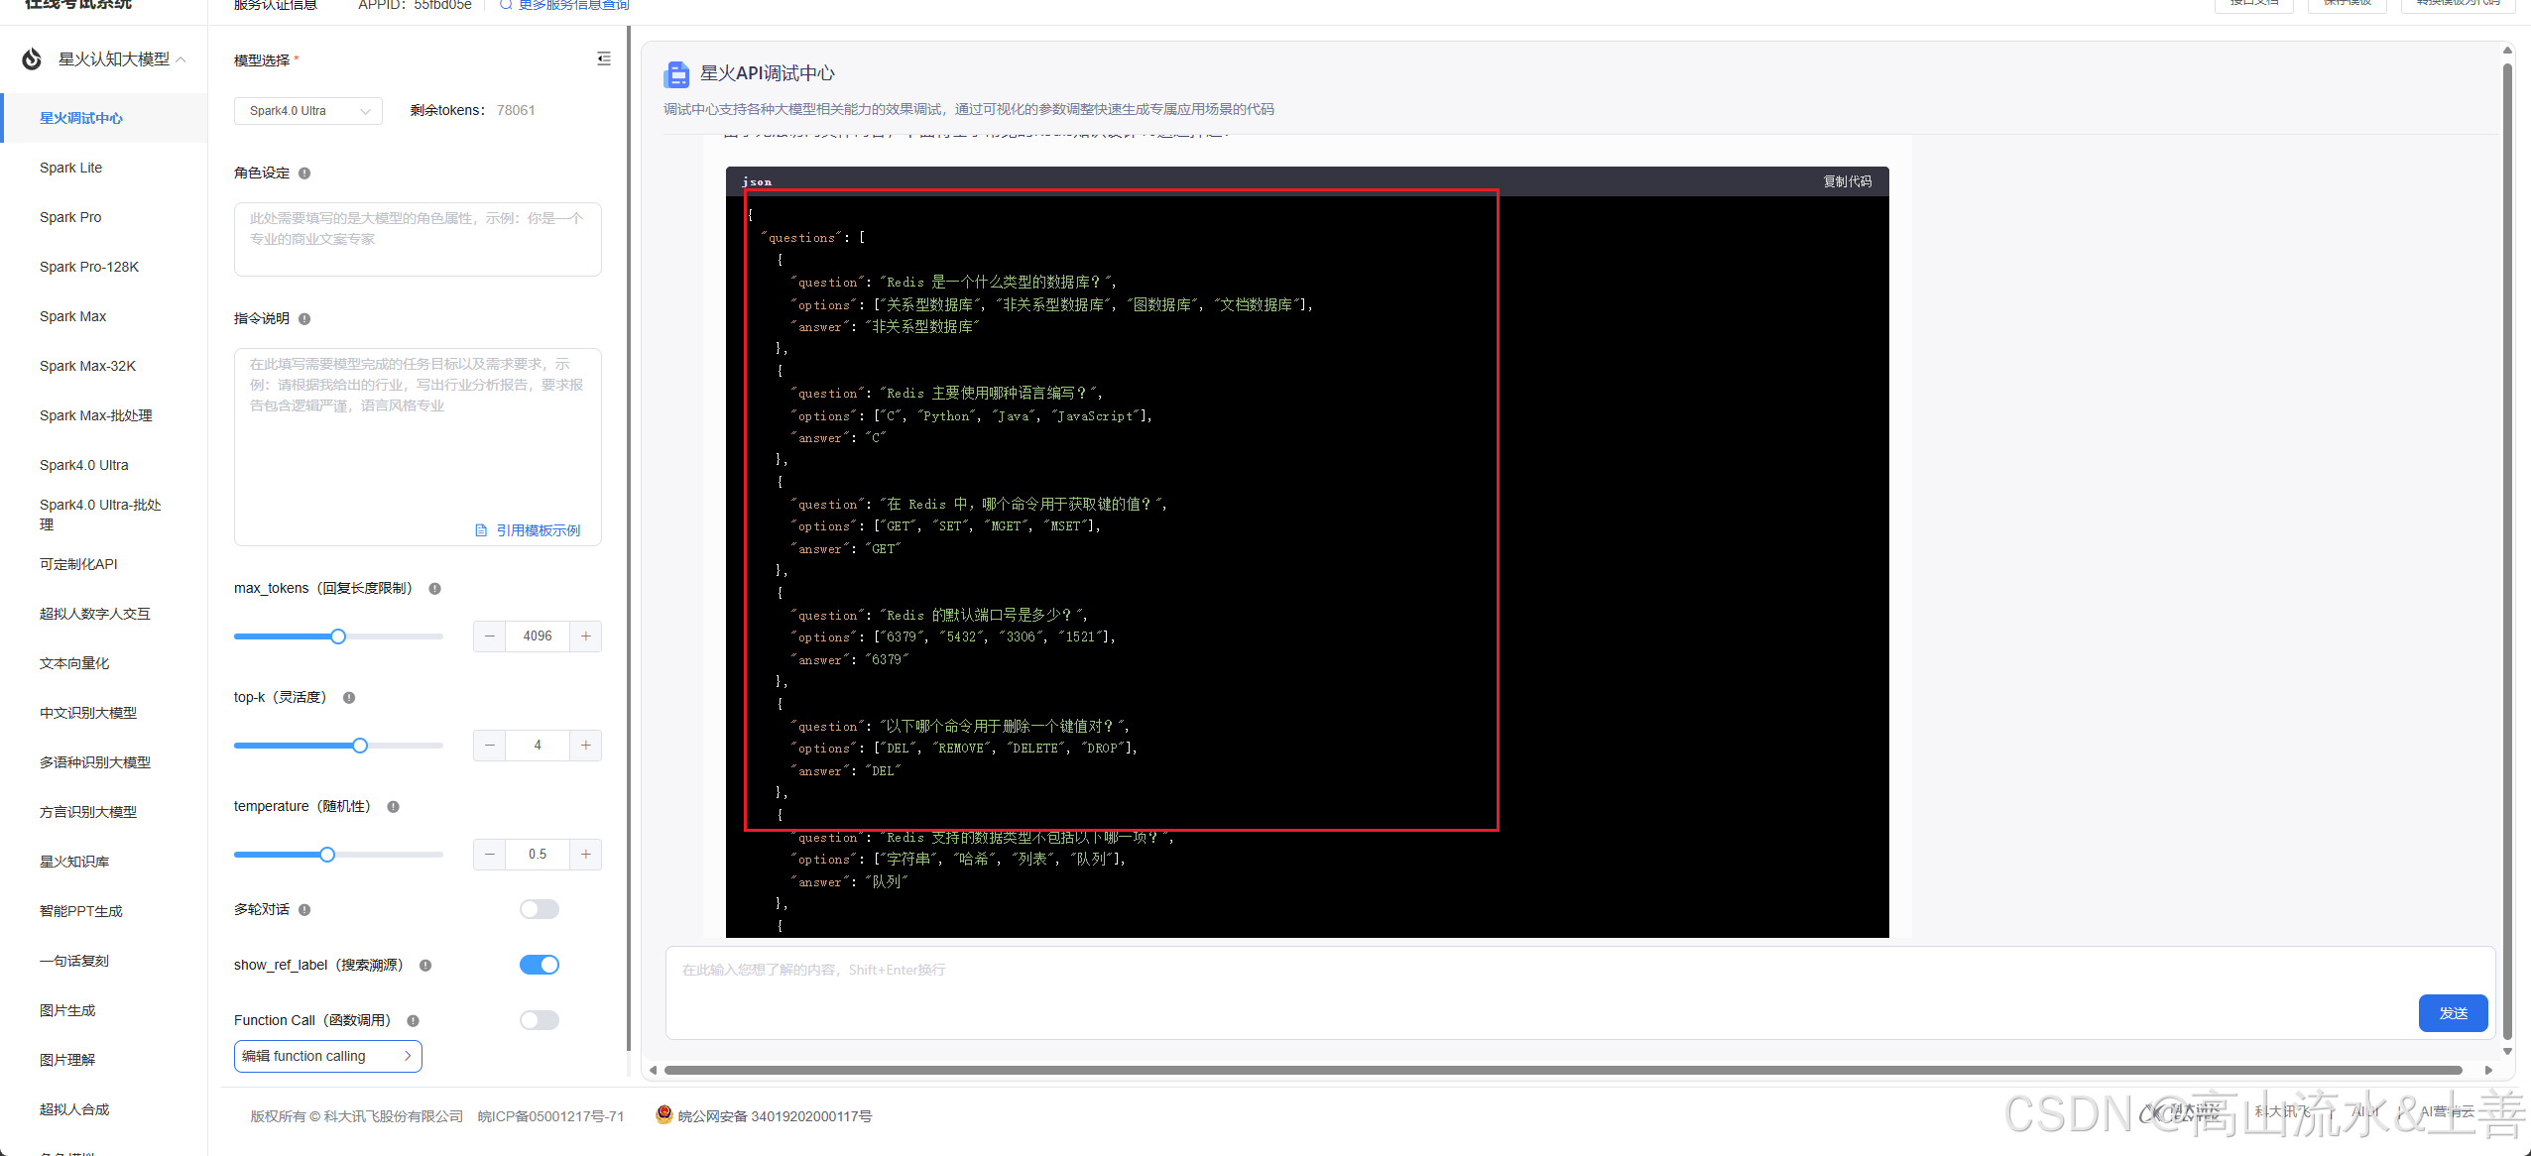Click 复制代码 to copy the JSON code

[x=1846, y=181]
